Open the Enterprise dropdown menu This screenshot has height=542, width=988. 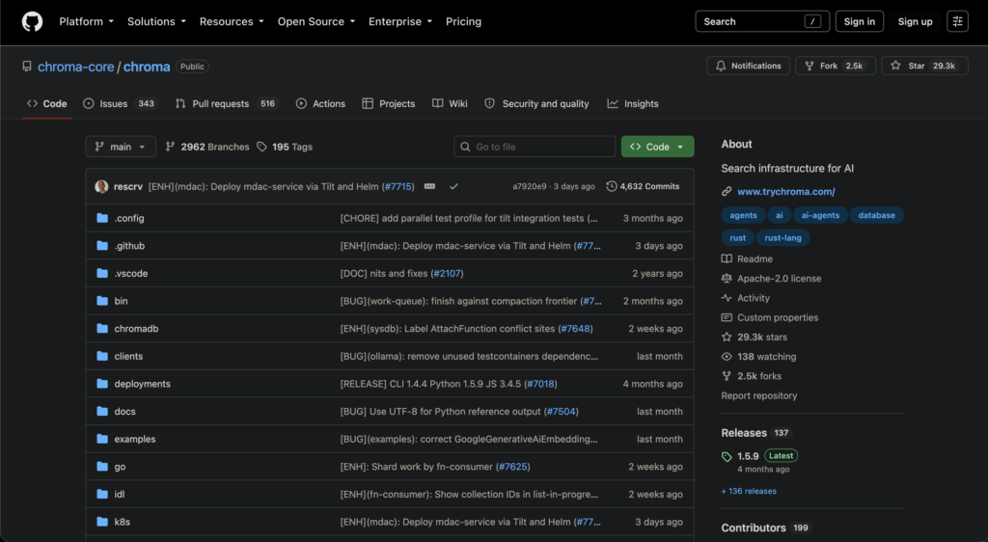400,21
